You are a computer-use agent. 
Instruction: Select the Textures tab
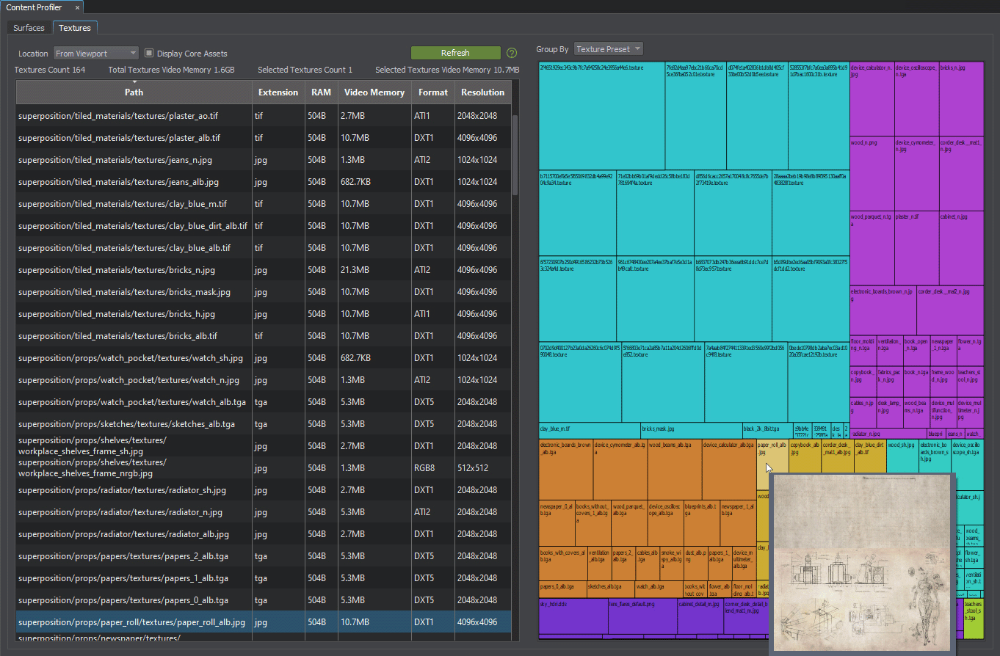[75, 28]
